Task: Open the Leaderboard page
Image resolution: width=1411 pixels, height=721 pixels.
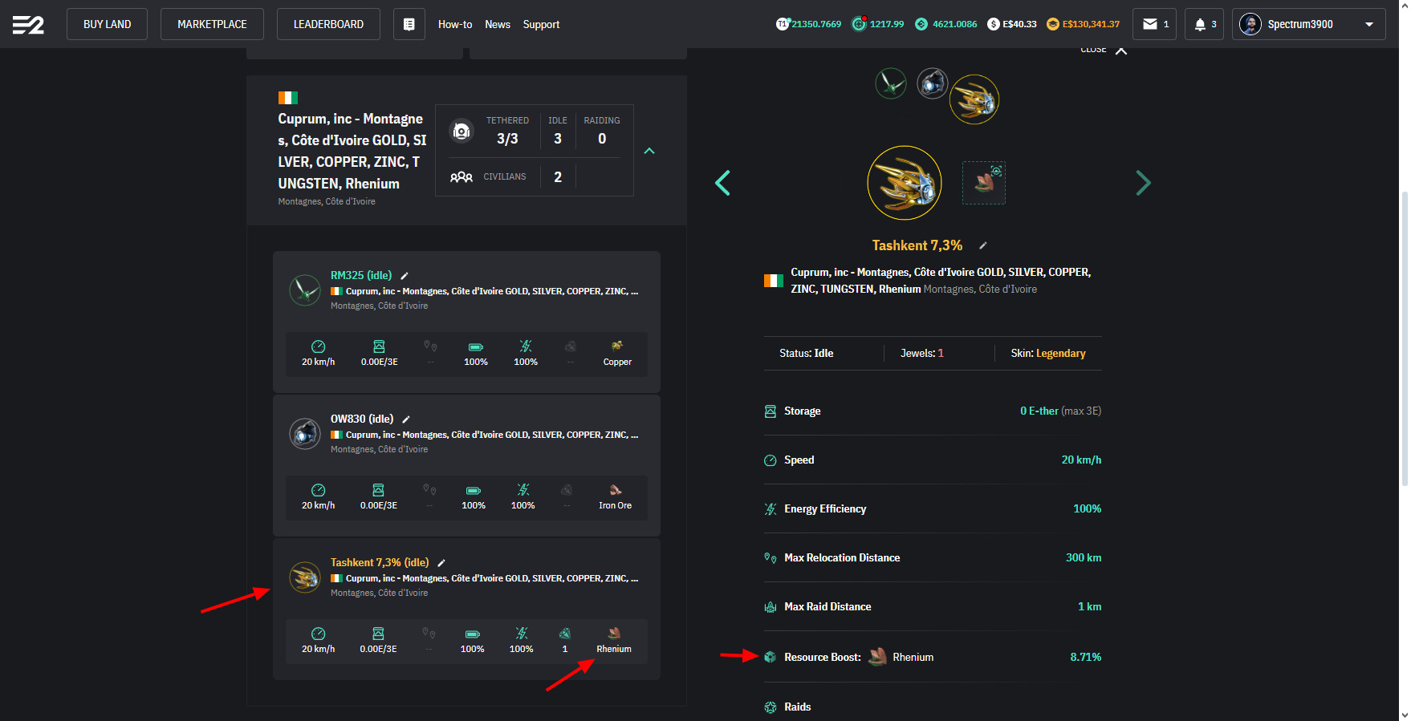Action: tap(328, 24)
